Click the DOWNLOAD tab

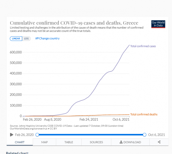(x=130, y=142)
